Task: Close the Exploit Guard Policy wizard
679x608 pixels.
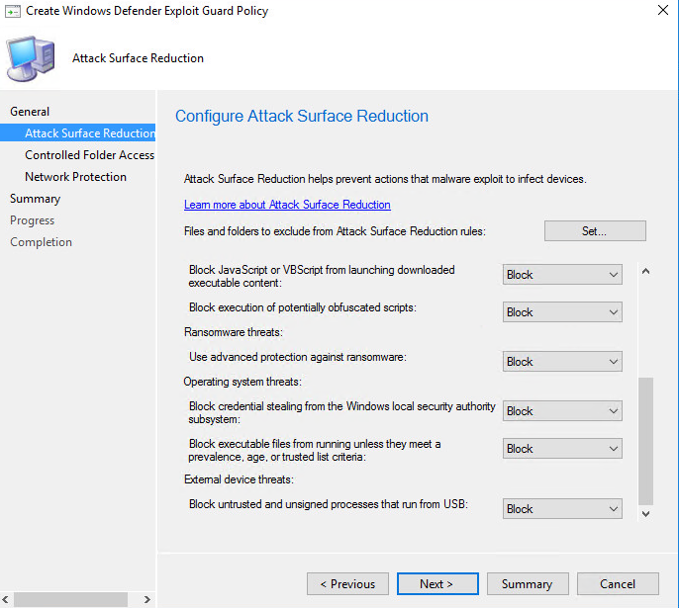Action: pyautogui.click(x=662, y=10)
